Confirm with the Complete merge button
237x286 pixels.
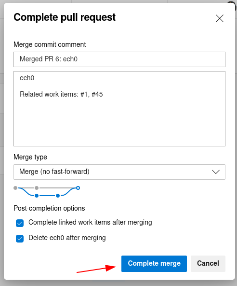(x=154, y=264)
